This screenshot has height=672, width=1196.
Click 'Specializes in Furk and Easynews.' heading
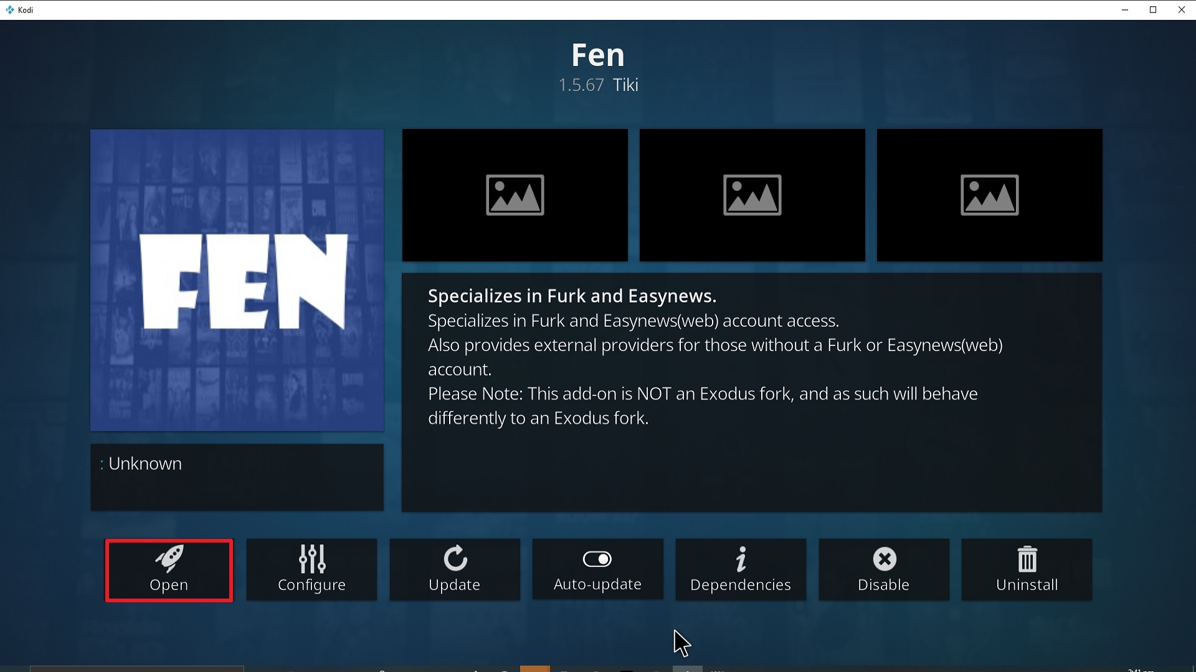click(x=572, y=296)
